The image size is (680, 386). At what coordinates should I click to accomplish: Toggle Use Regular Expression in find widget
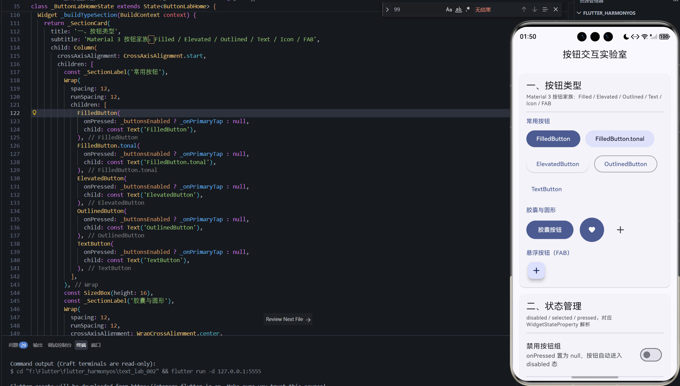(468, 10)
